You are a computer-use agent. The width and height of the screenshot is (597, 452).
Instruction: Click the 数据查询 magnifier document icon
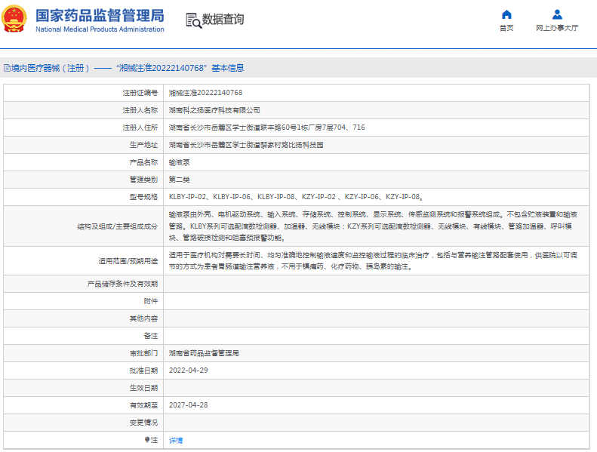(193, 20)
